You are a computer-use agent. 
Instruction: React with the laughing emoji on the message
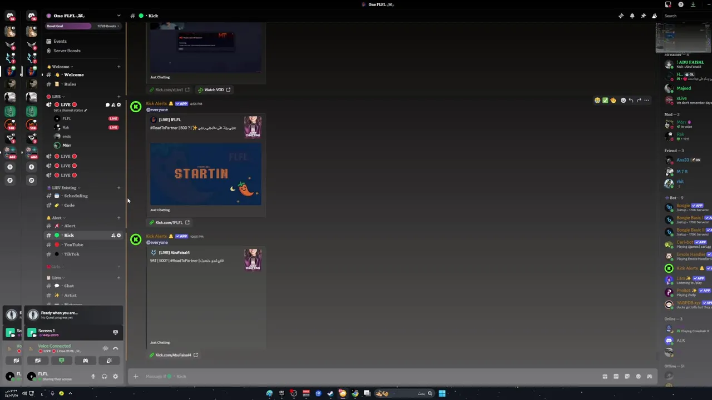coord(597,101)
